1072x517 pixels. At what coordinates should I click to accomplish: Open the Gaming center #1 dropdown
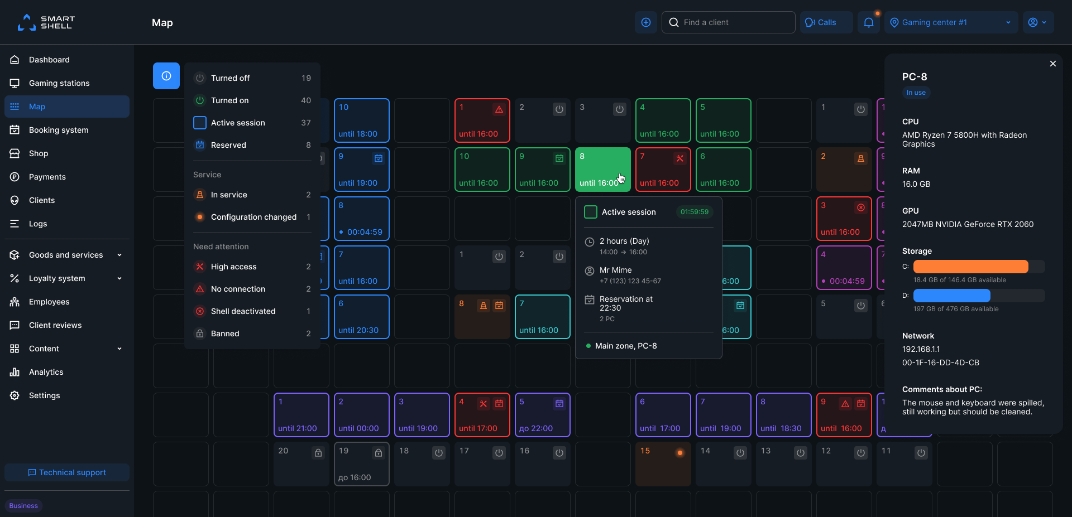pos(951,22)
